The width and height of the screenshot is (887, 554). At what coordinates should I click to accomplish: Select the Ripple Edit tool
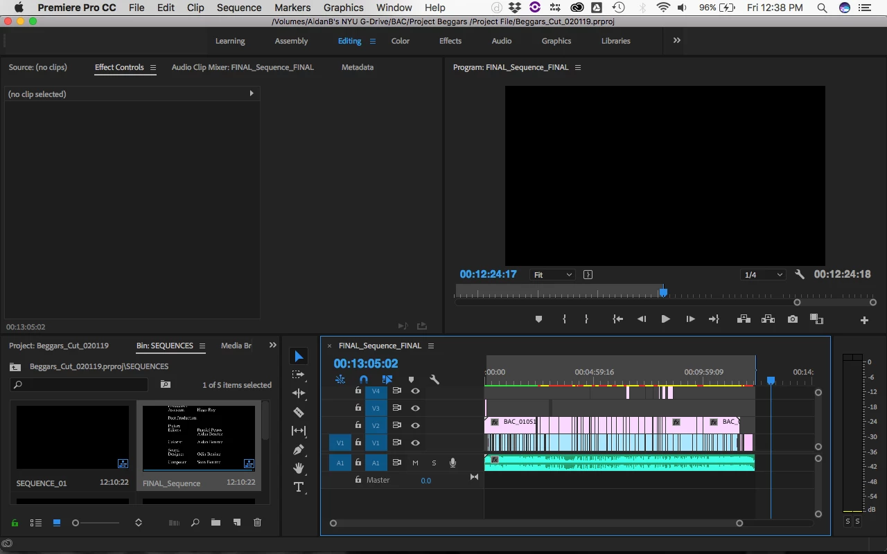[x=299, y=393]
